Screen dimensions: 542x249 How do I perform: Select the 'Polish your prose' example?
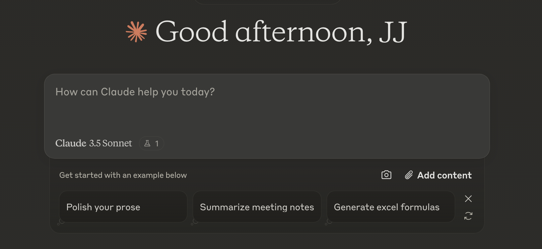pos(123,207)
